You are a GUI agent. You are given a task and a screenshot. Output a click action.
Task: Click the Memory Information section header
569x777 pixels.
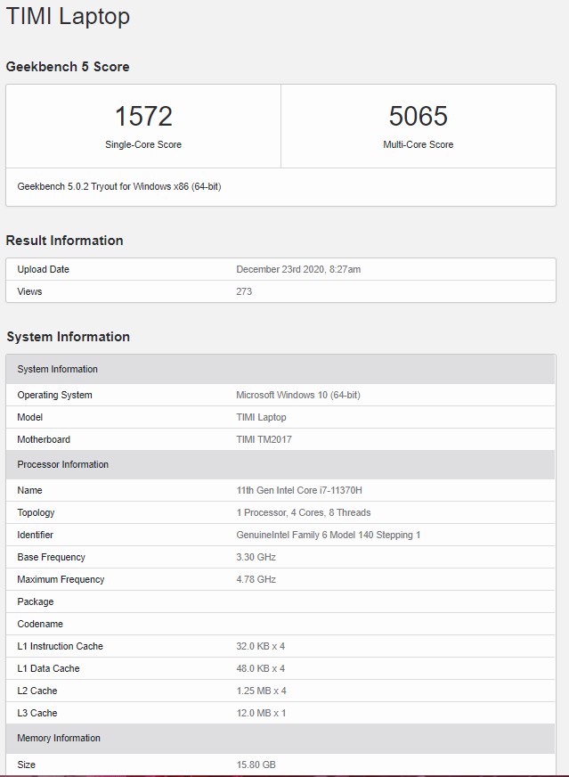pos(59,738)
